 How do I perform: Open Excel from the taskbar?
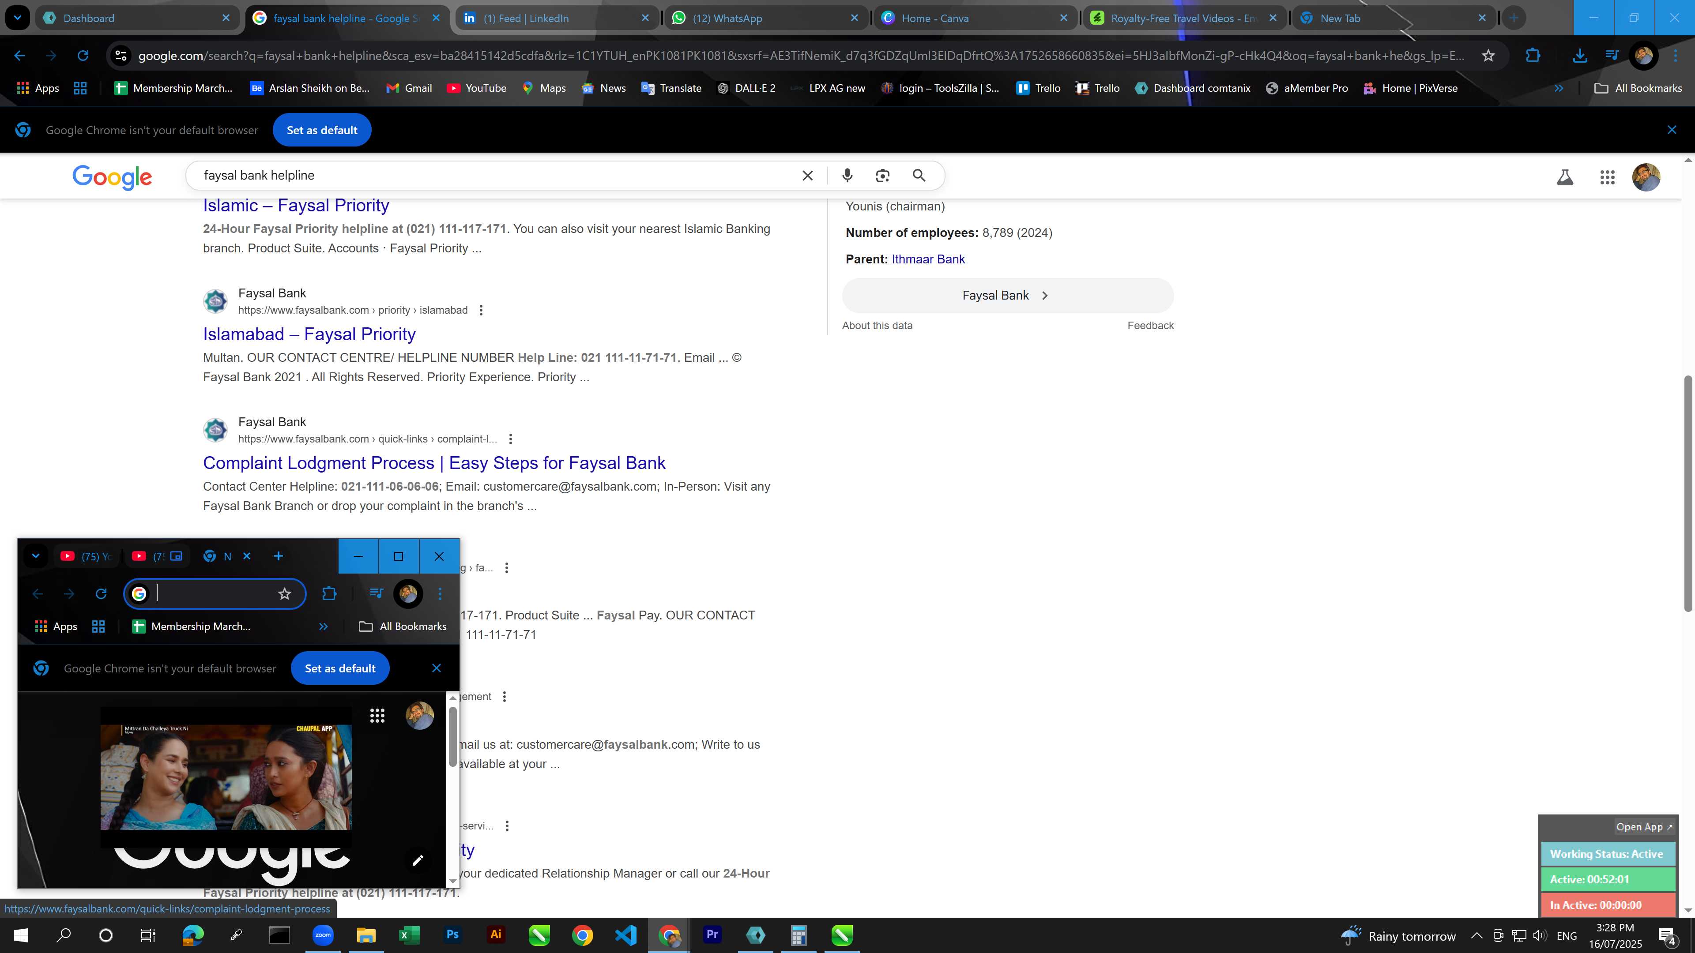[x=409, y=935]
